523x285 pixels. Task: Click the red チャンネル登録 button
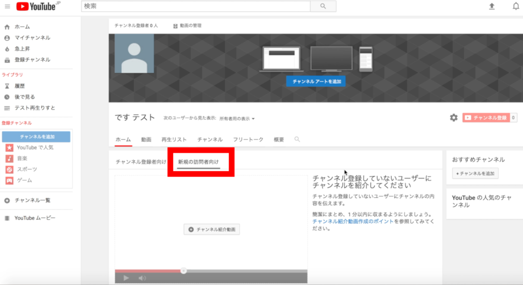pos(486,118)
